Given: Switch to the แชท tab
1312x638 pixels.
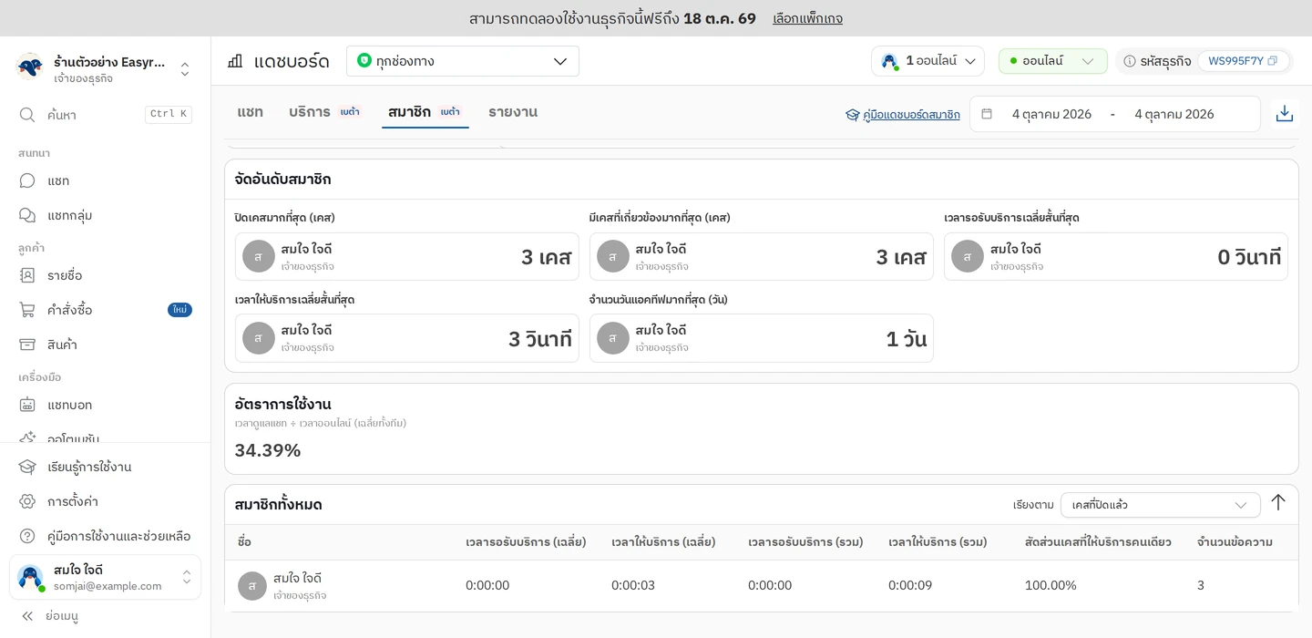Looking at the screenshot, I should tap(250, 112).
